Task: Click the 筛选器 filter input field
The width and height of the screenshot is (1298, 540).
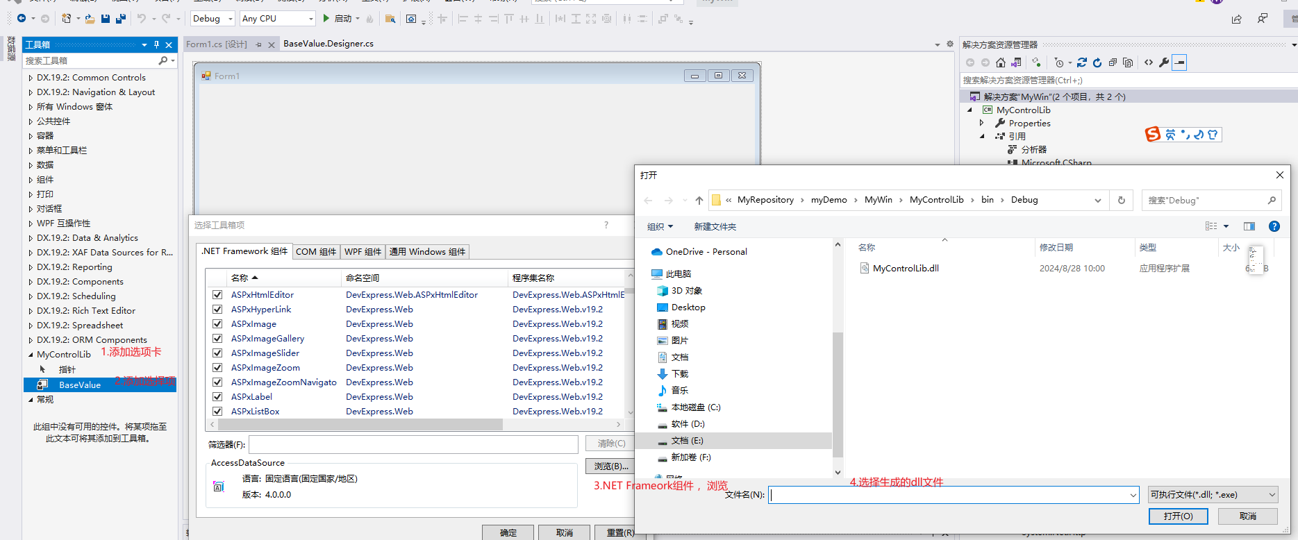Action: pos(413,444)
